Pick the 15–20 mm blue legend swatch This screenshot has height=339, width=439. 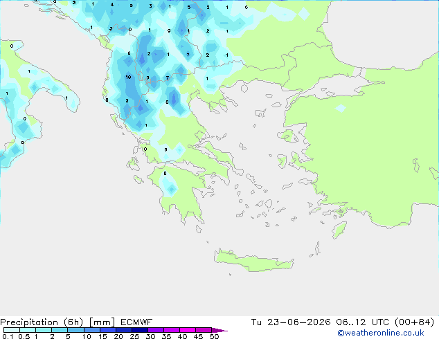[107, 330]
